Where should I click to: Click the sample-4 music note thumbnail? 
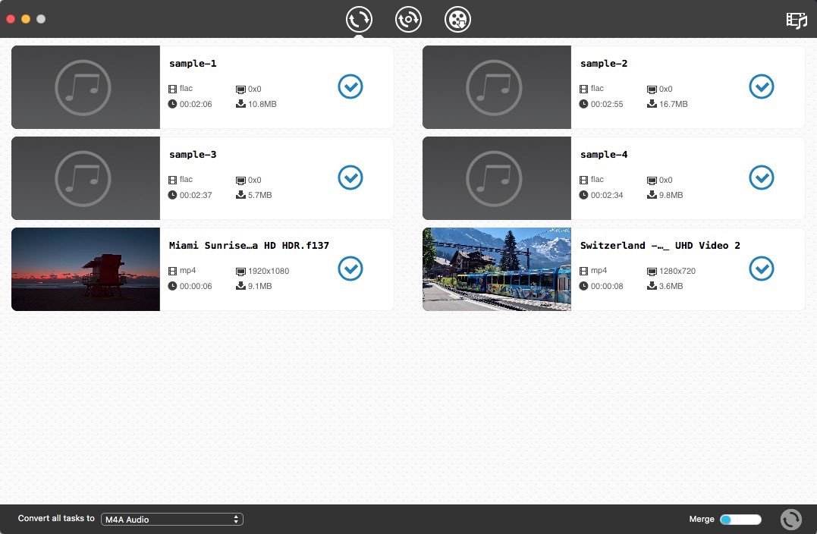[x=496, y=178]
